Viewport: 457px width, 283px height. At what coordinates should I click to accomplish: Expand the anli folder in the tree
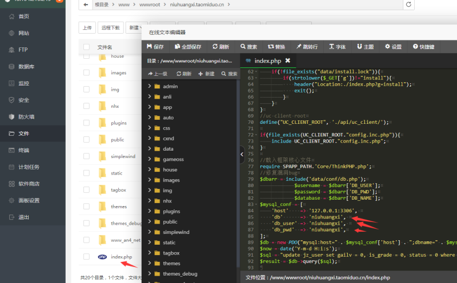coord(150,96)
